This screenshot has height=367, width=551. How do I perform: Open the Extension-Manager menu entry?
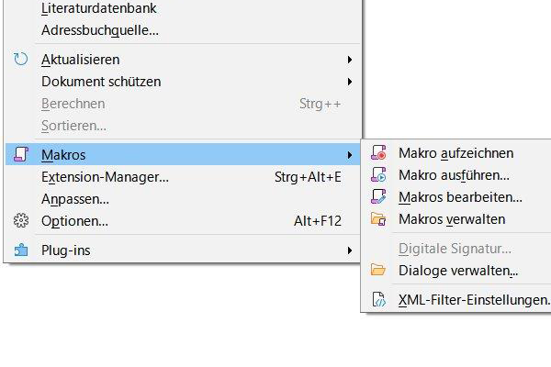[x=105, y=177]
